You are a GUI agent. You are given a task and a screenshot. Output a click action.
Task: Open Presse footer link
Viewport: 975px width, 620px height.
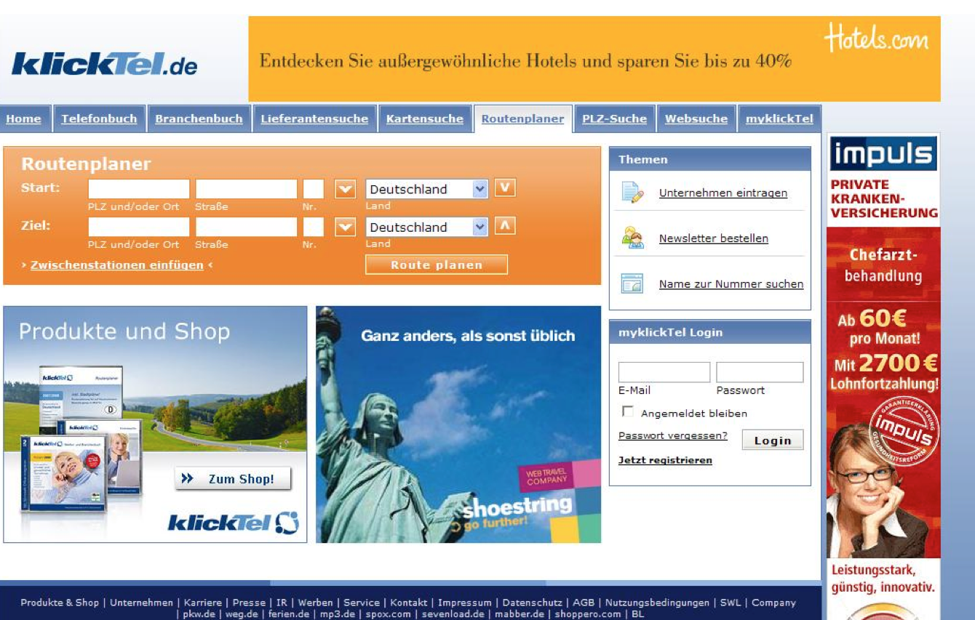(x=249, y=603)
